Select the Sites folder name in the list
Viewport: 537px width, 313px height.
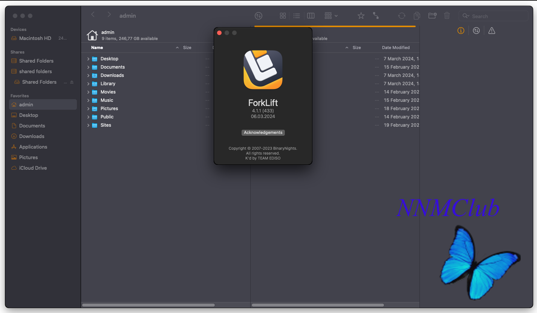click(106, 125)
